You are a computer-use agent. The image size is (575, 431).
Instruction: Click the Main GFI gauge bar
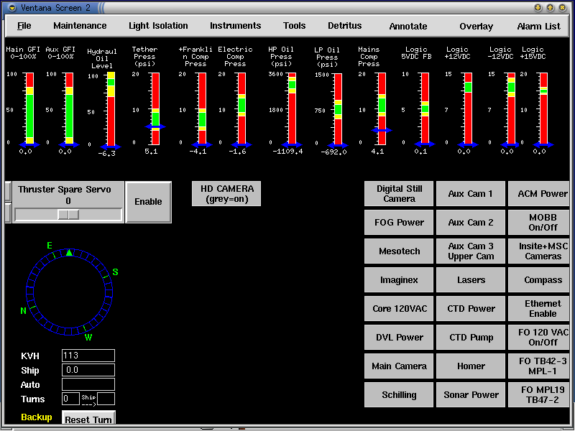(x=29, y=108)
